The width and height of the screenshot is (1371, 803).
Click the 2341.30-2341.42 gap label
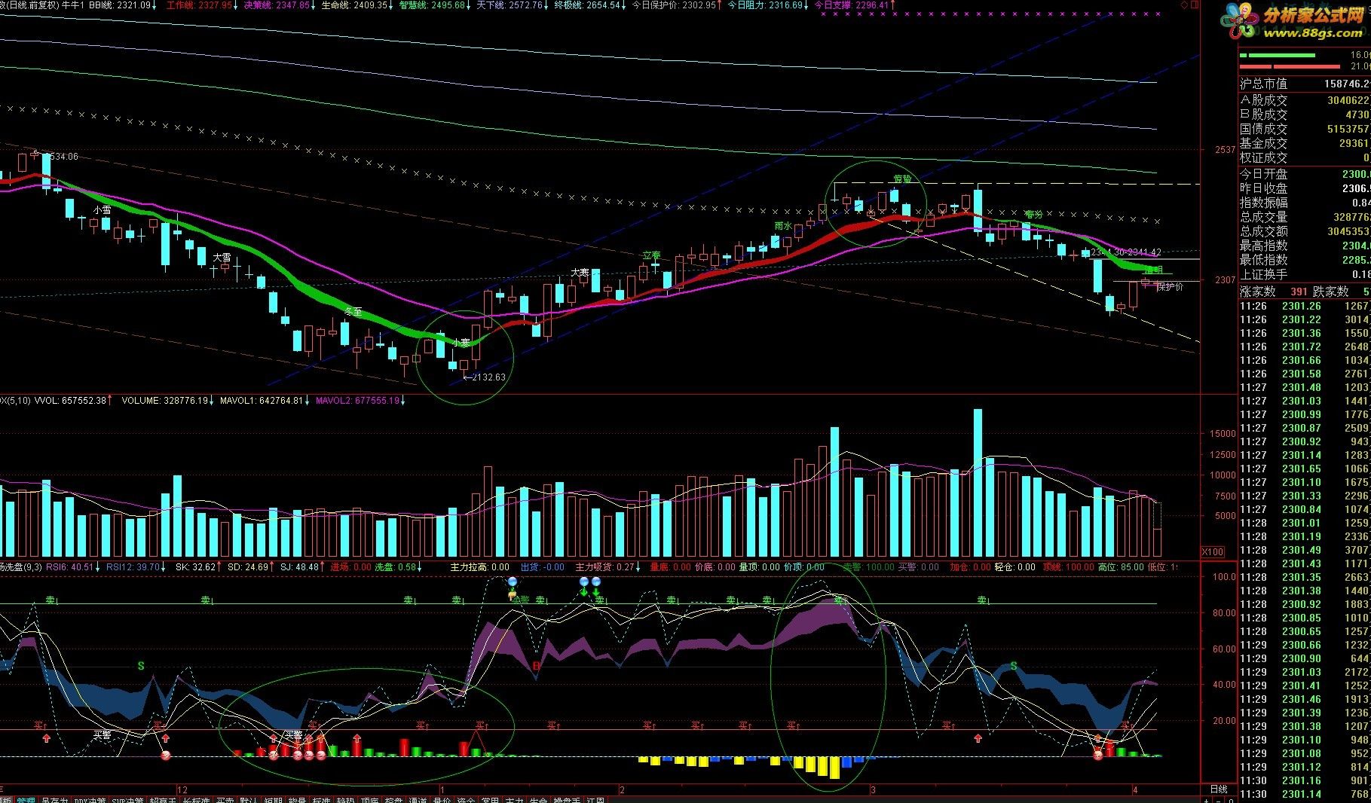1126,252
